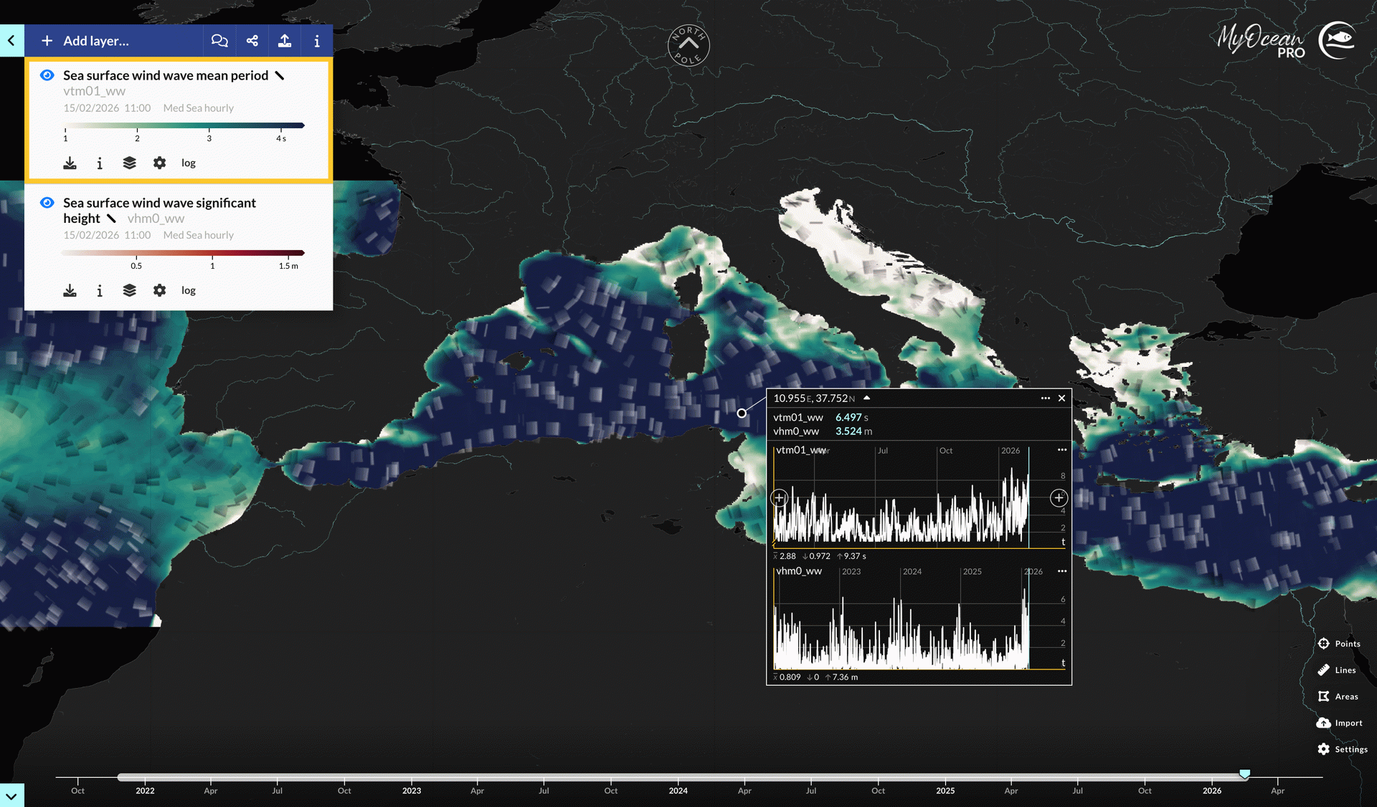This screenshot has width=1377, height=807.
Task: Collapse the point popup coordinates arrow
Action: point(867,398)
